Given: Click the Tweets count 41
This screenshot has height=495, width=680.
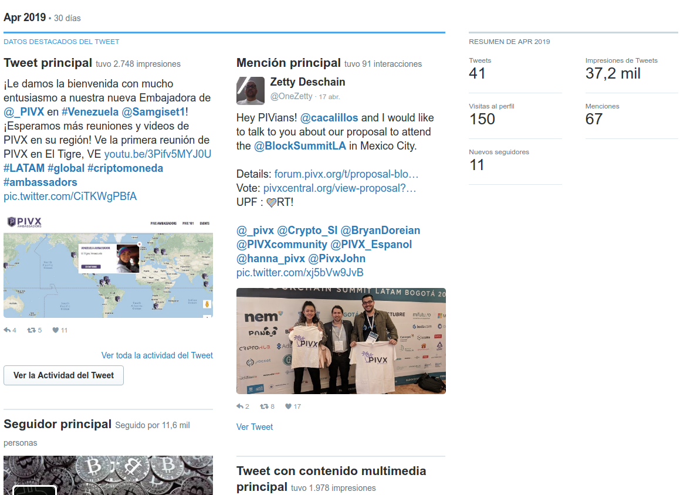Looking at the screenshot, I should pos(477,74).
